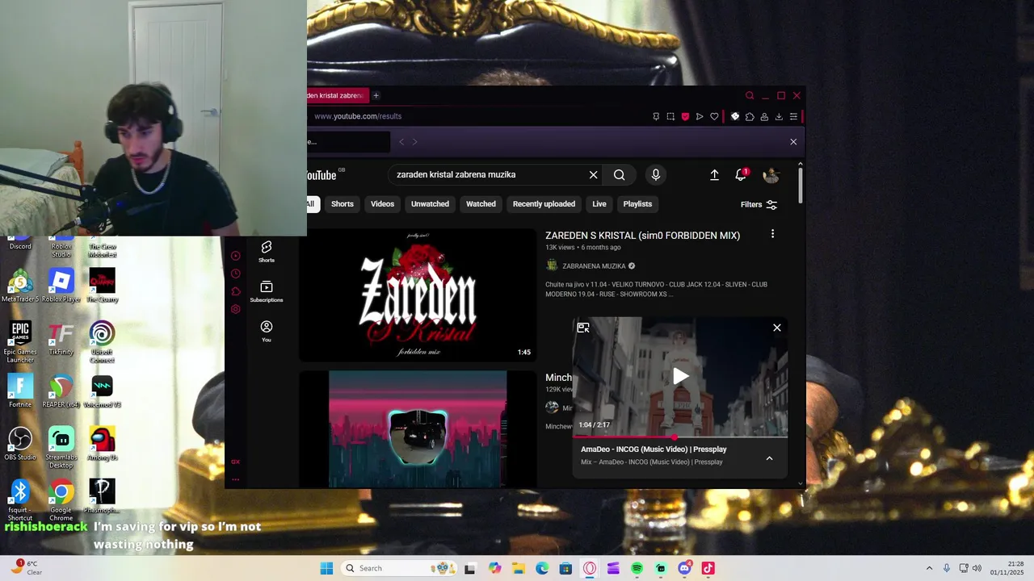Select the Videos filter chip
The height and width of the screenshot is (581, 1034).
[382, 204]
